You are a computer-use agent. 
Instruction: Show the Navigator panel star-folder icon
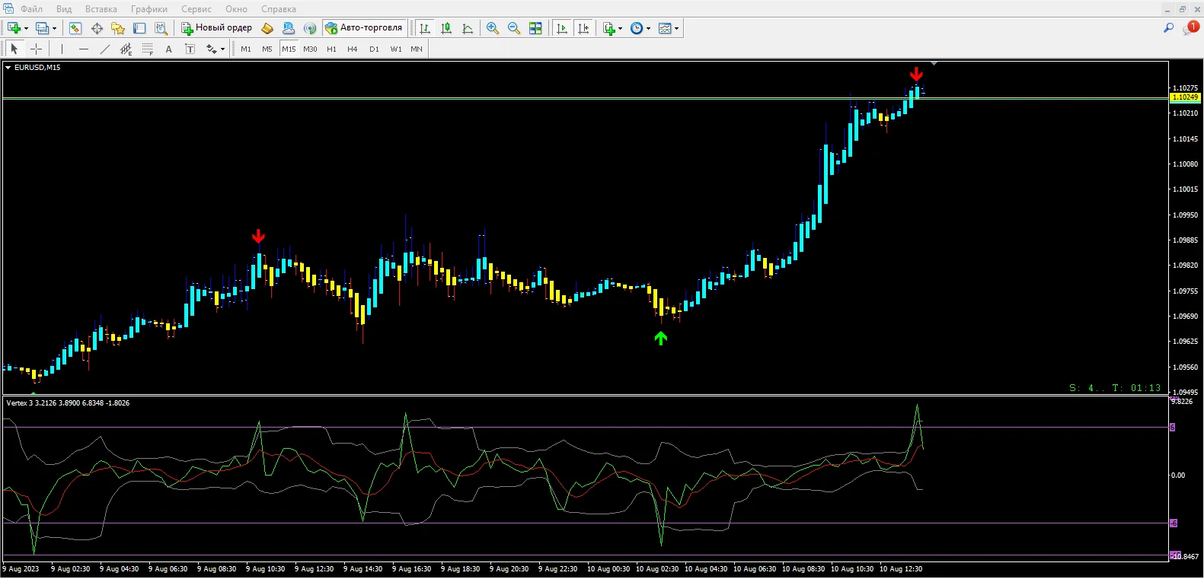click(118, 28)
